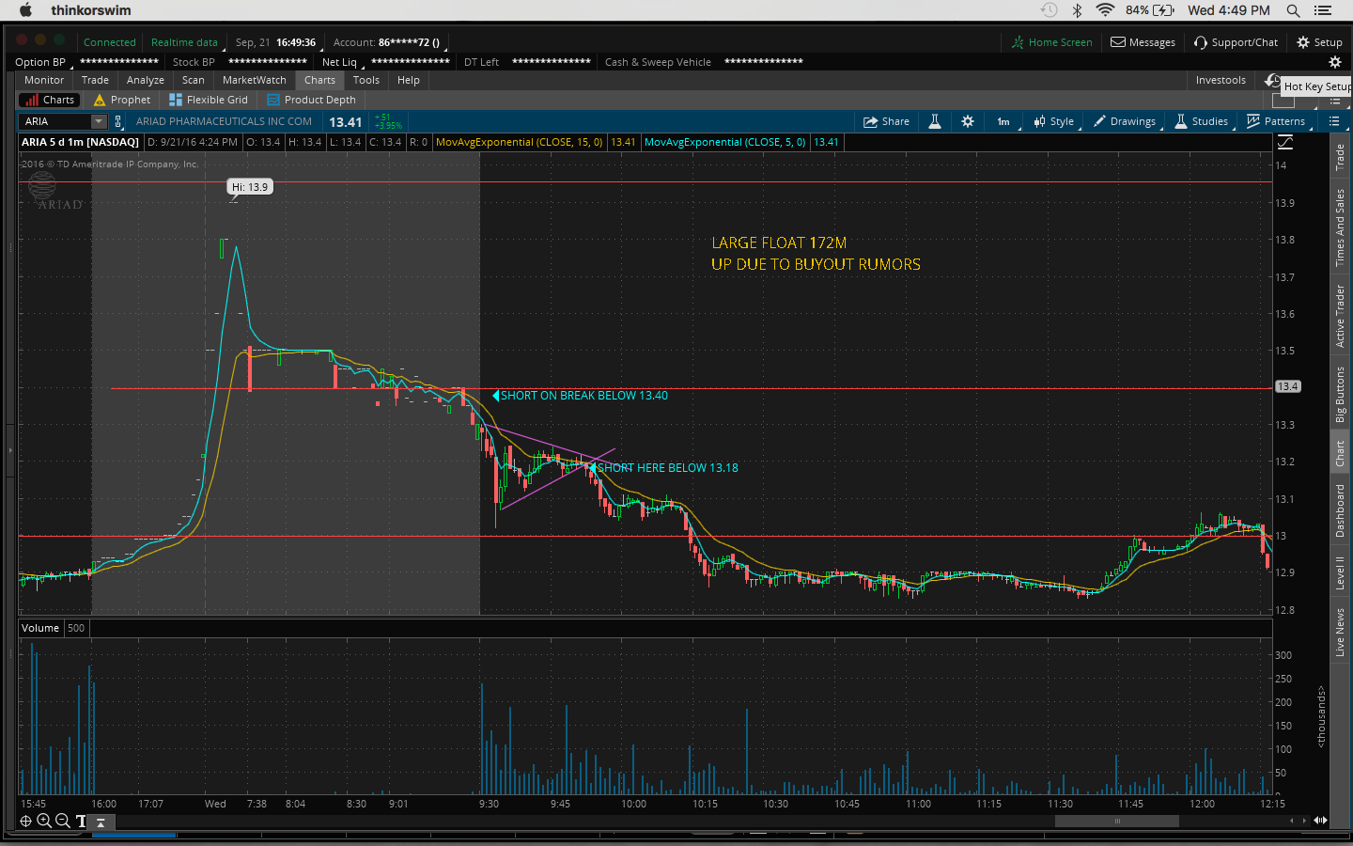Select the Chart side tab
Screen dimensions: 1353x846
(x=1340, y=454)
